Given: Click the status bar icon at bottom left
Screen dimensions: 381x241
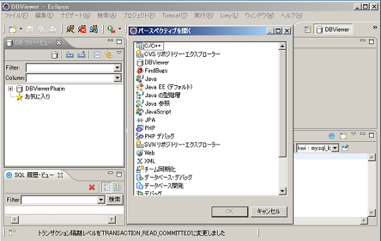Looking at the screenshot, I should (x=12, y=232).
